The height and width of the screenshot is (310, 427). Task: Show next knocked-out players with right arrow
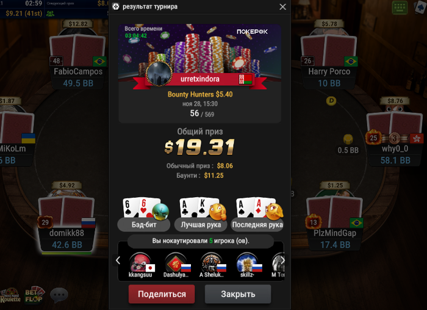tap(283, 261)
